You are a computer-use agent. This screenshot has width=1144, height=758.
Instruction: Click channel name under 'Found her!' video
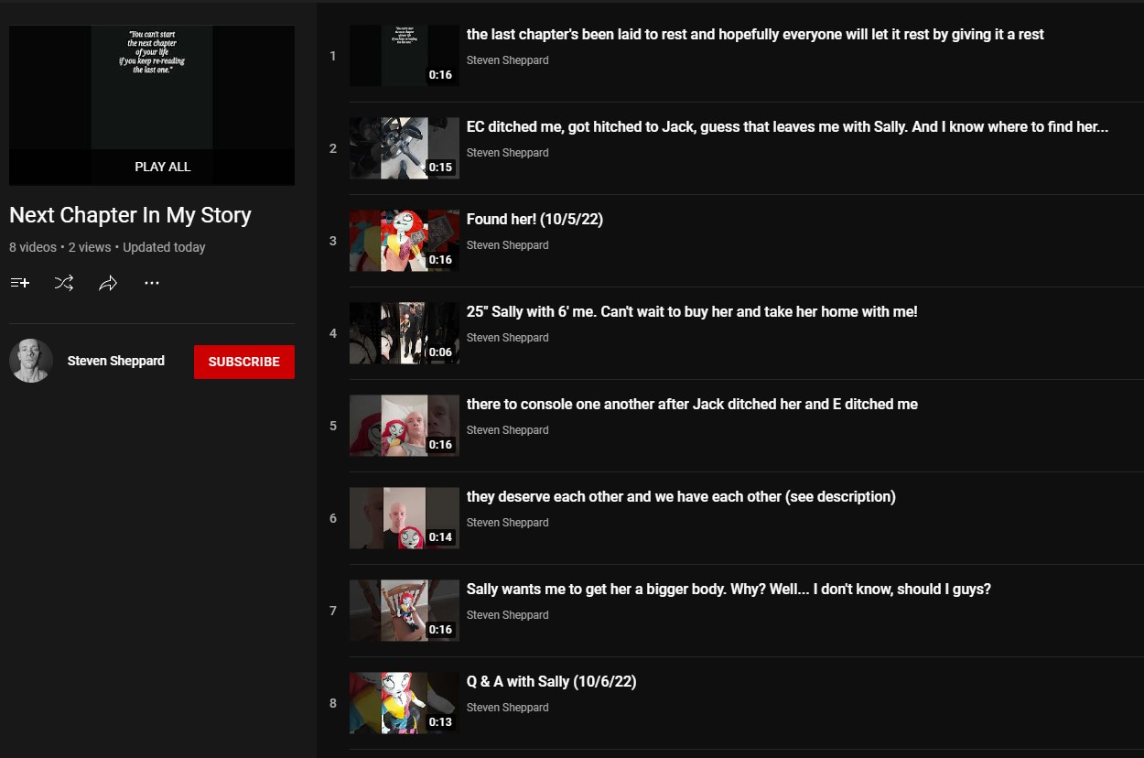(x=507, y=245)
